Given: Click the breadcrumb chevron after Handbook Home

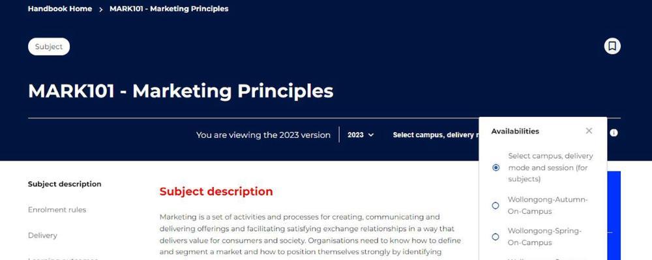Looking at the screenshot, I should (x=101, y=9).
